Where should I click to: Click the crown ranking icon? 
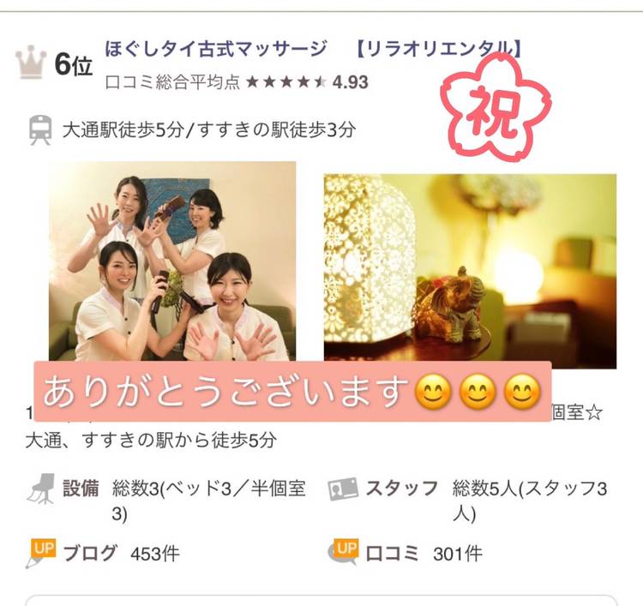click(x=30, y=64)
